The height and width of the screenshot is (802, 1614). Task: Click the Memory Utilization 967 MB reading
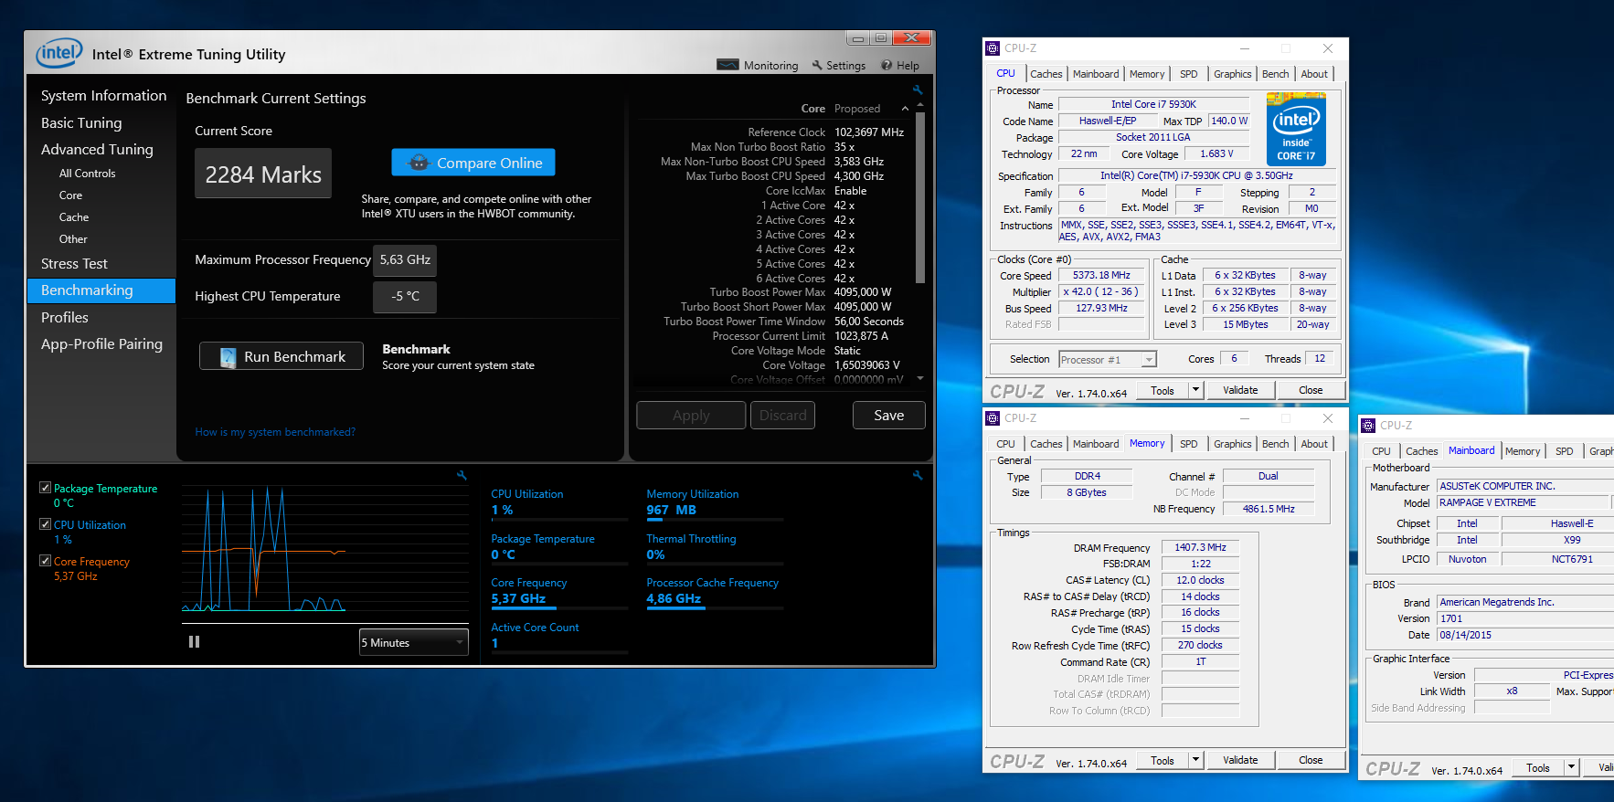(671, 511)
